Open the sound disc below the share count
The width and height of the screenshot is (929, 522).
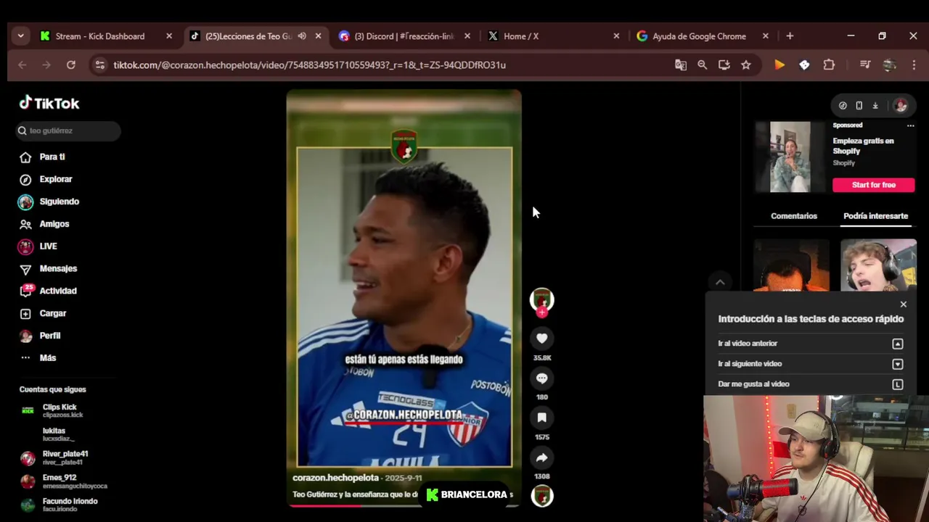click(541, 496)
